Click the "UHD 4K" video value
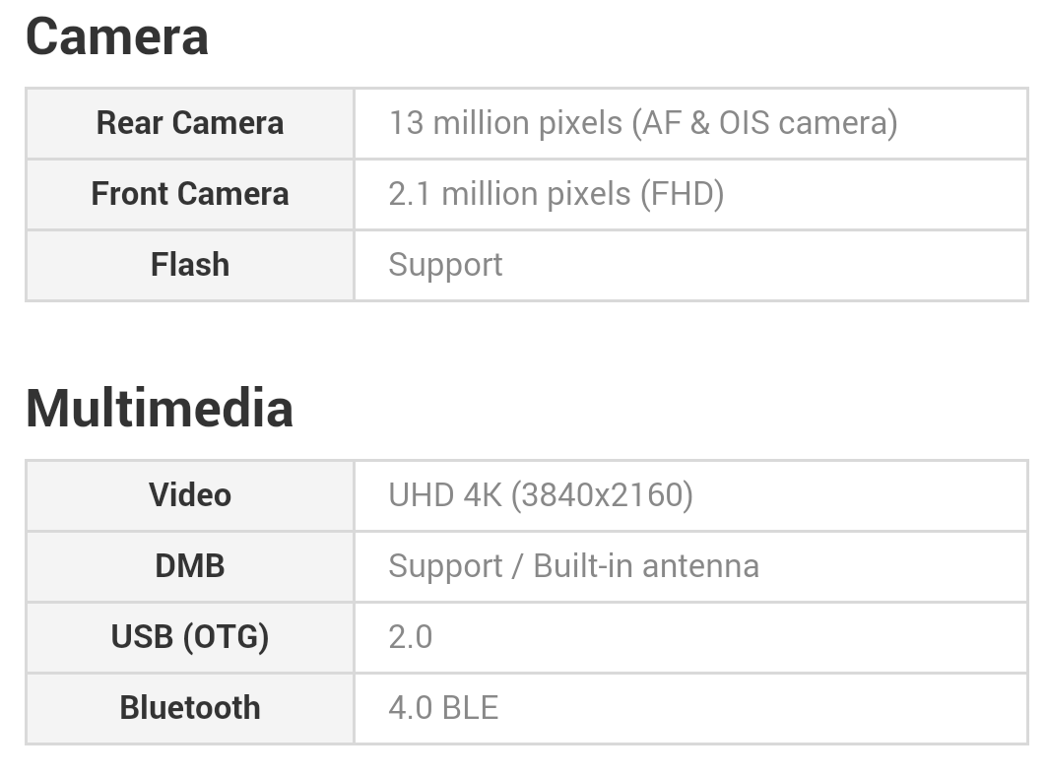The height and width of the screenshot is (775, 1046). pyautogui.click(x=444, y=494)
